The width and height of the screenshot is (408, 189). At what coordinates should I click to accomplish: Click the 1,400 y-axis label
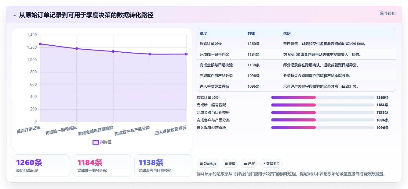click(x=32, y=35)
